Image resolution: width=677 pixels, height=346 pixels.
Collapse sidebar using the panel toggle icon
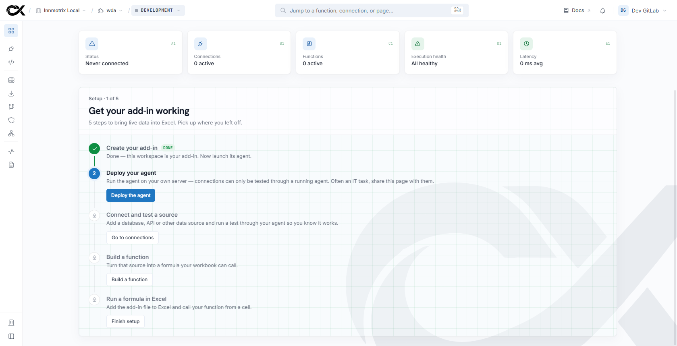pyautogui.click(x=11, y=336)
